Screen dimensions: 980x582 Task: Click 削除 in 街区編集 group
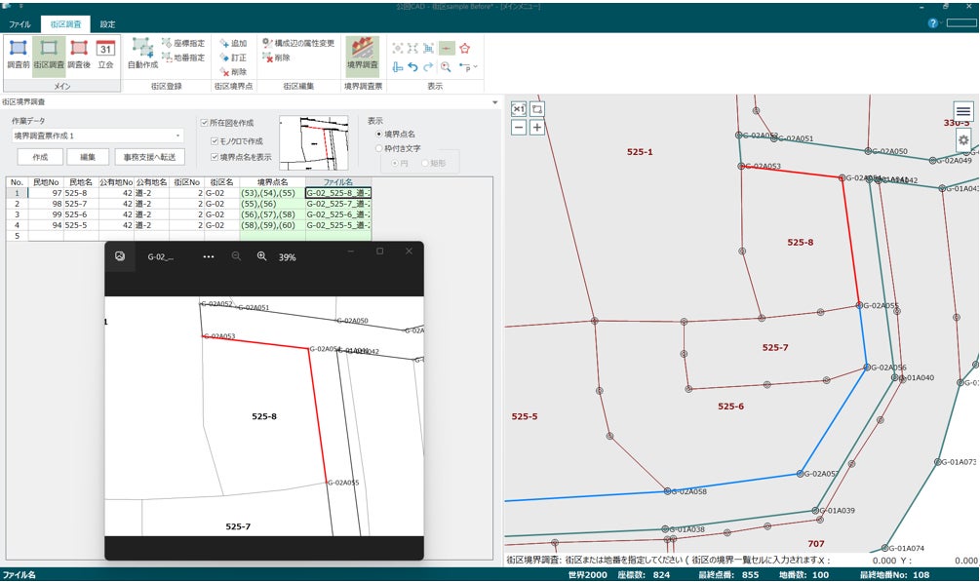(x=276, y=58)
